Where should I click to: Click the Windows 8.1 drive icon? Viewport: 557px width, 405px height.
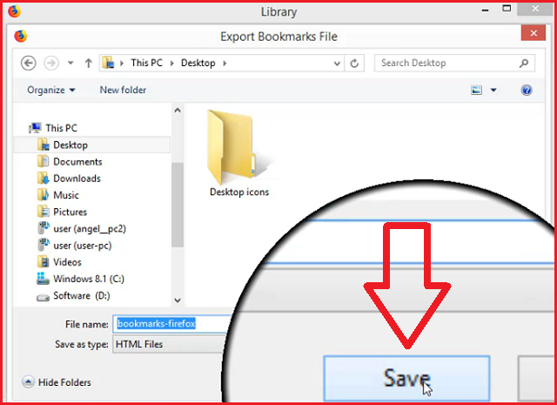pos(43,279)
